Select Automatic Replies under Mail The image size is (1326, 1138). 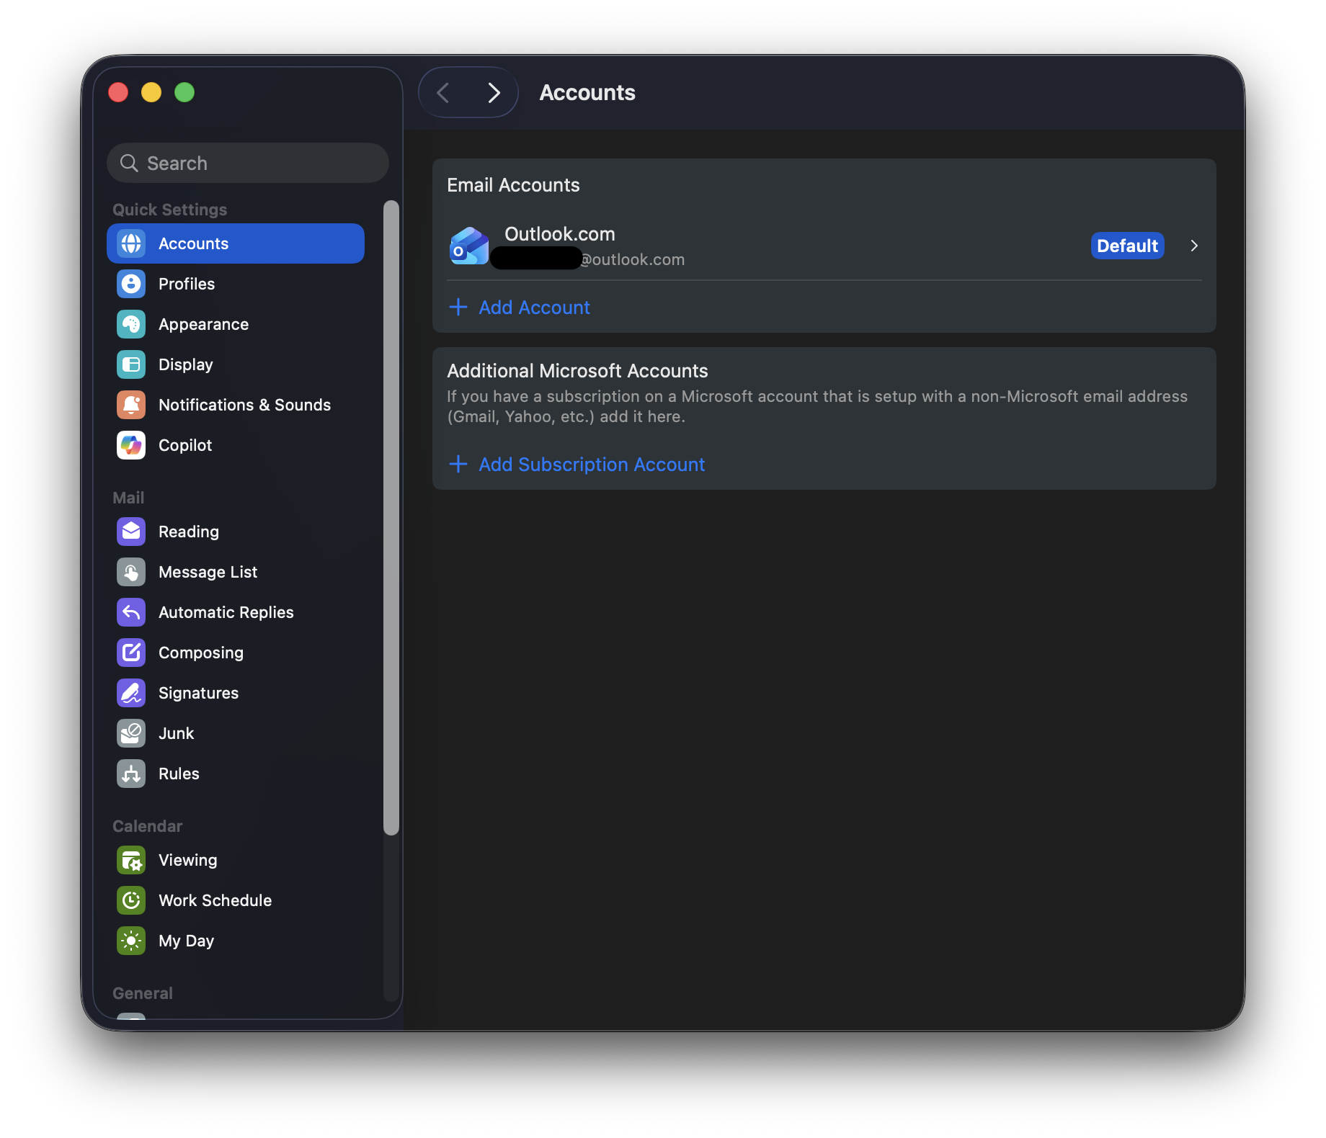[236, 612]
